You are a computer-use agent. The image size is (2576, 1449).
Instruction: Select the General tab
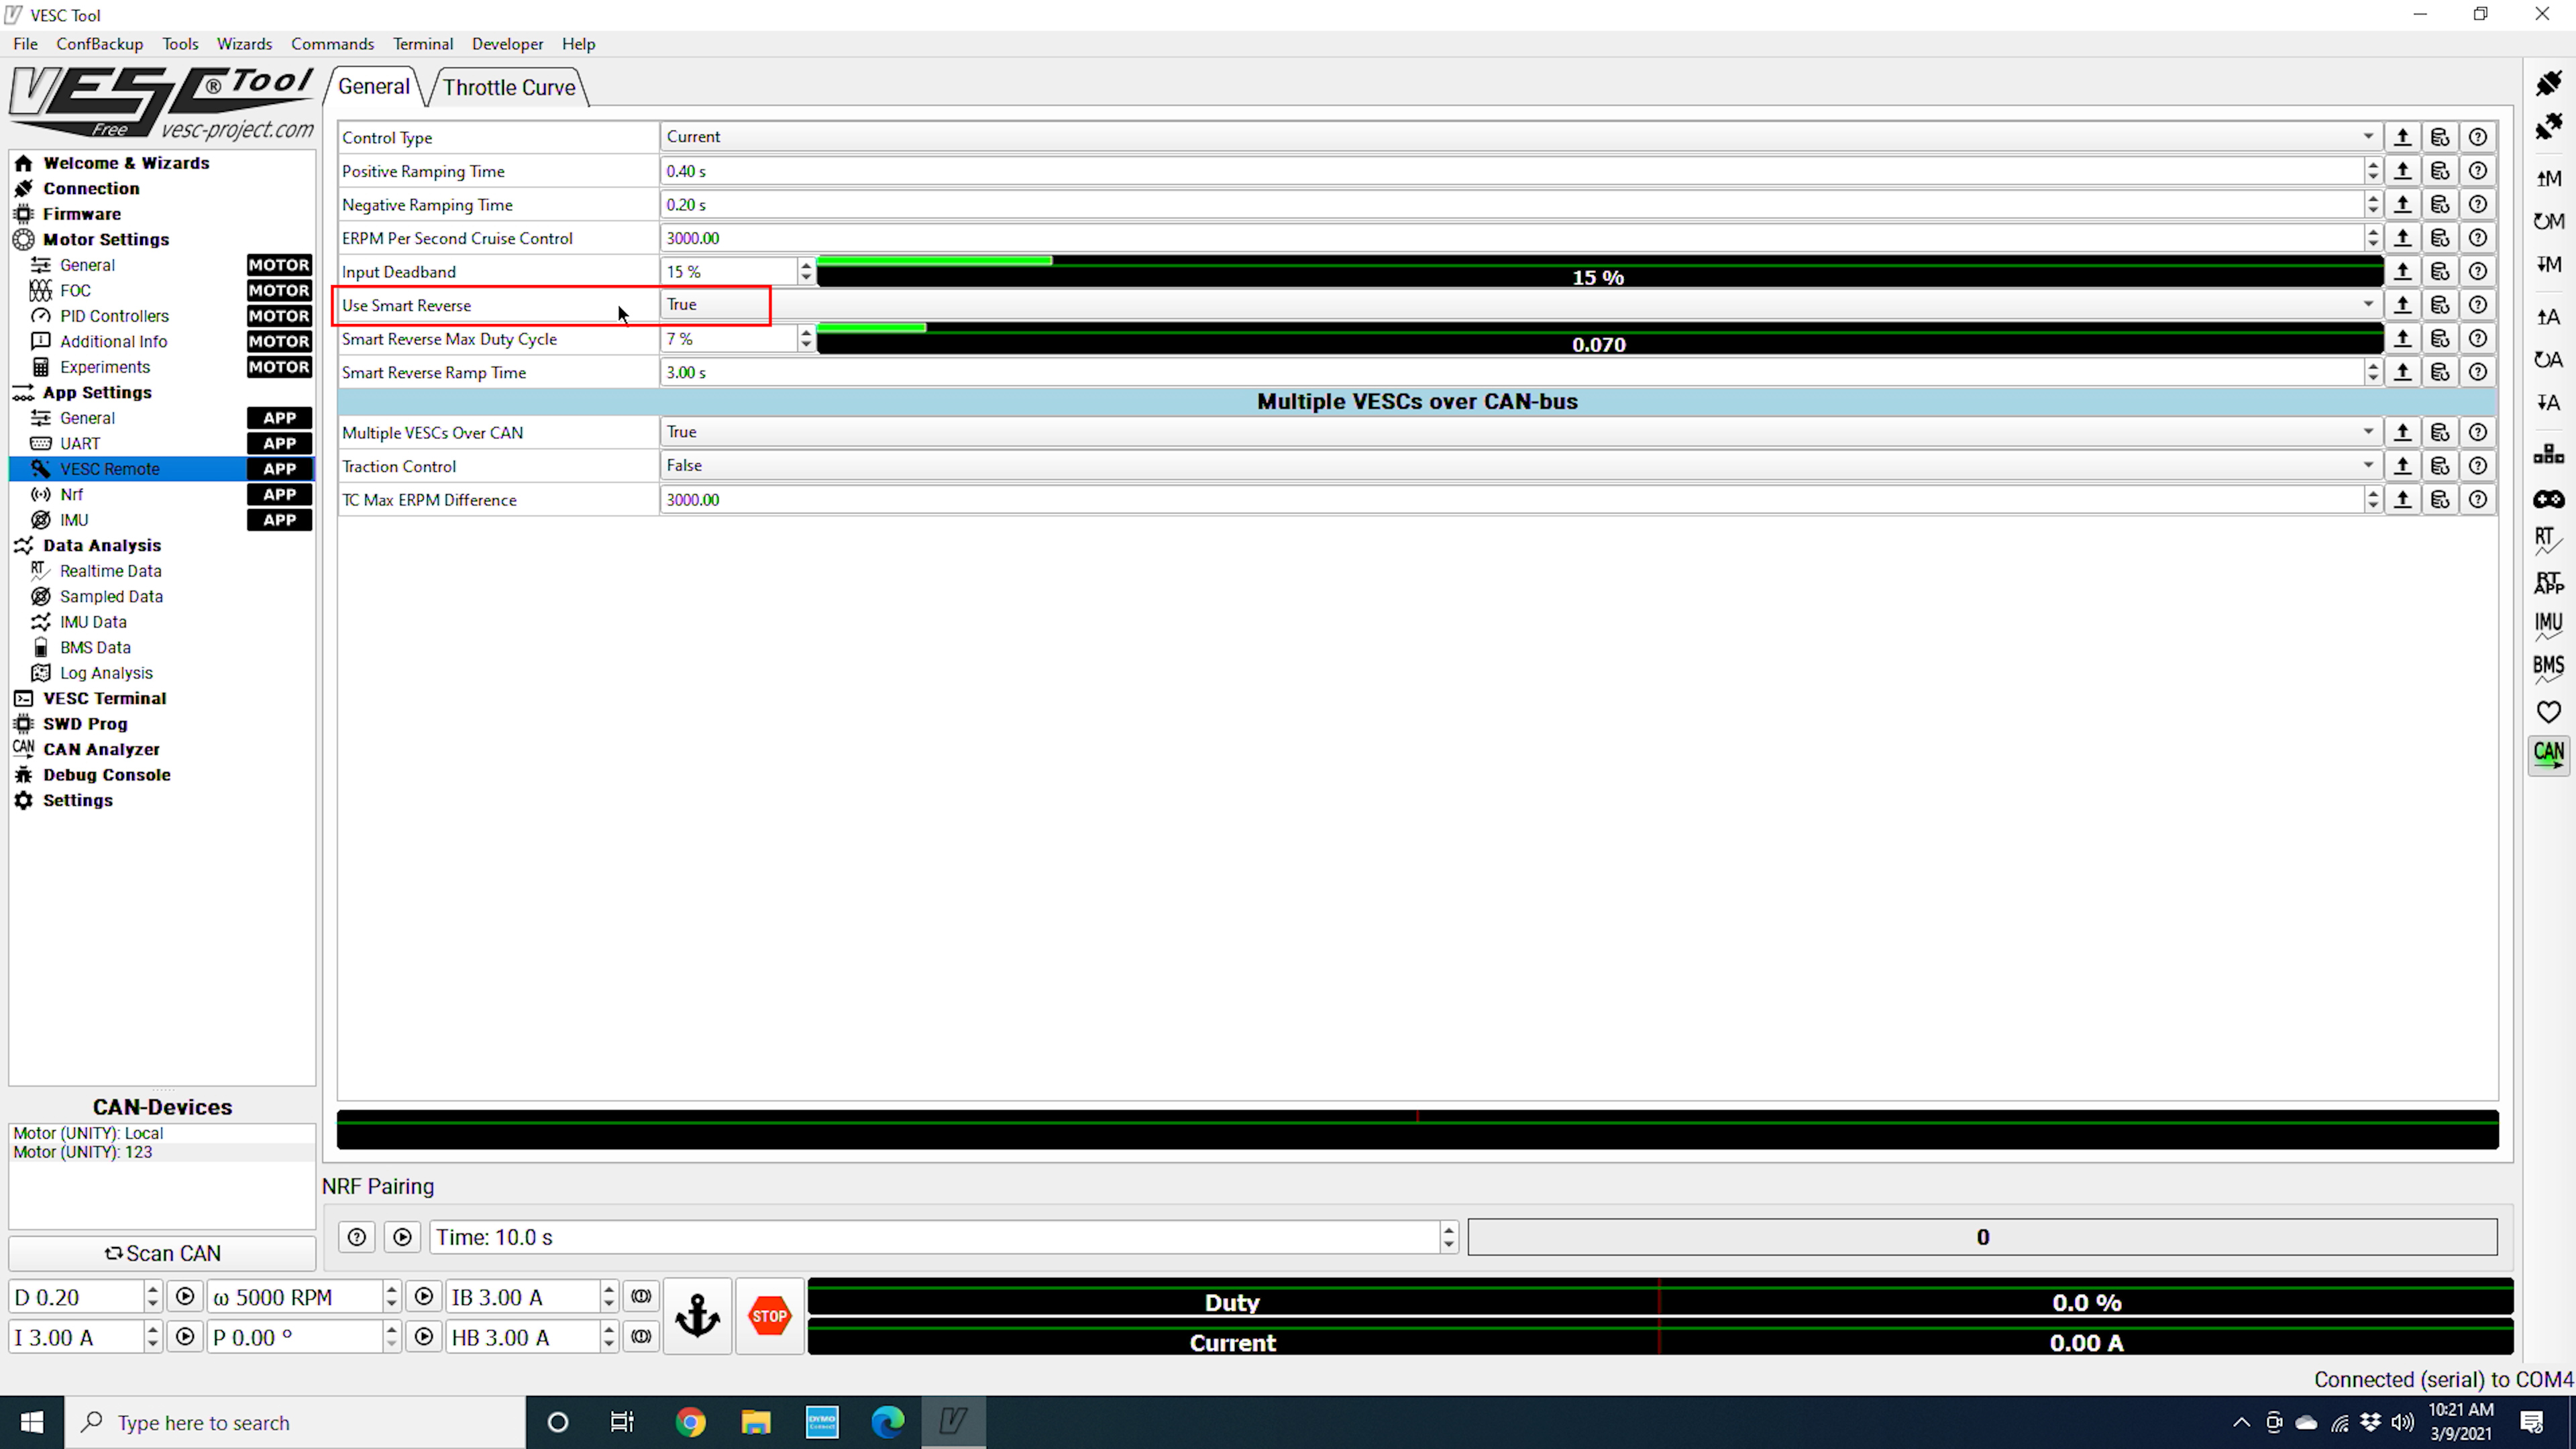click(373, 86)
